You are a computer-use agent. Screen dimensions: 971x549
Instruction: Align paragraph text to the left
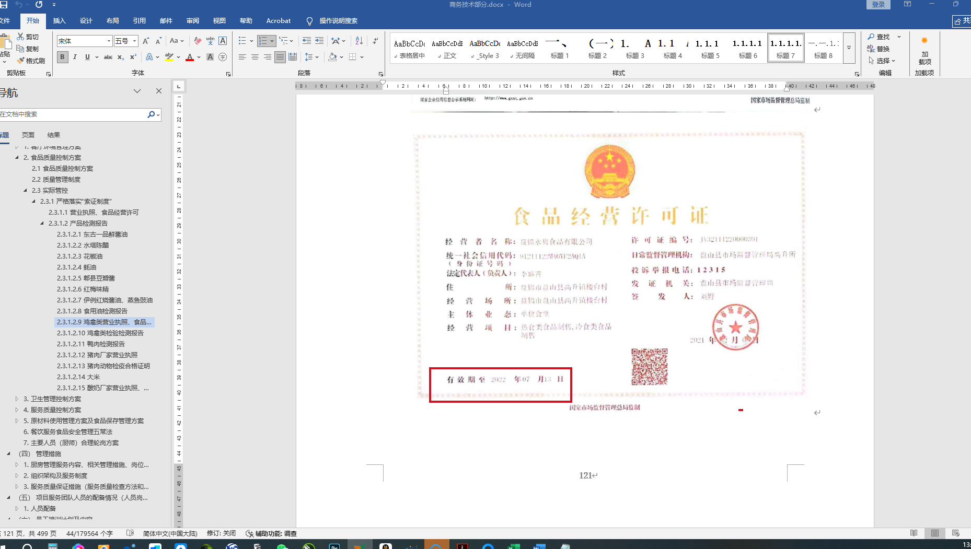(x=242, y=57)
